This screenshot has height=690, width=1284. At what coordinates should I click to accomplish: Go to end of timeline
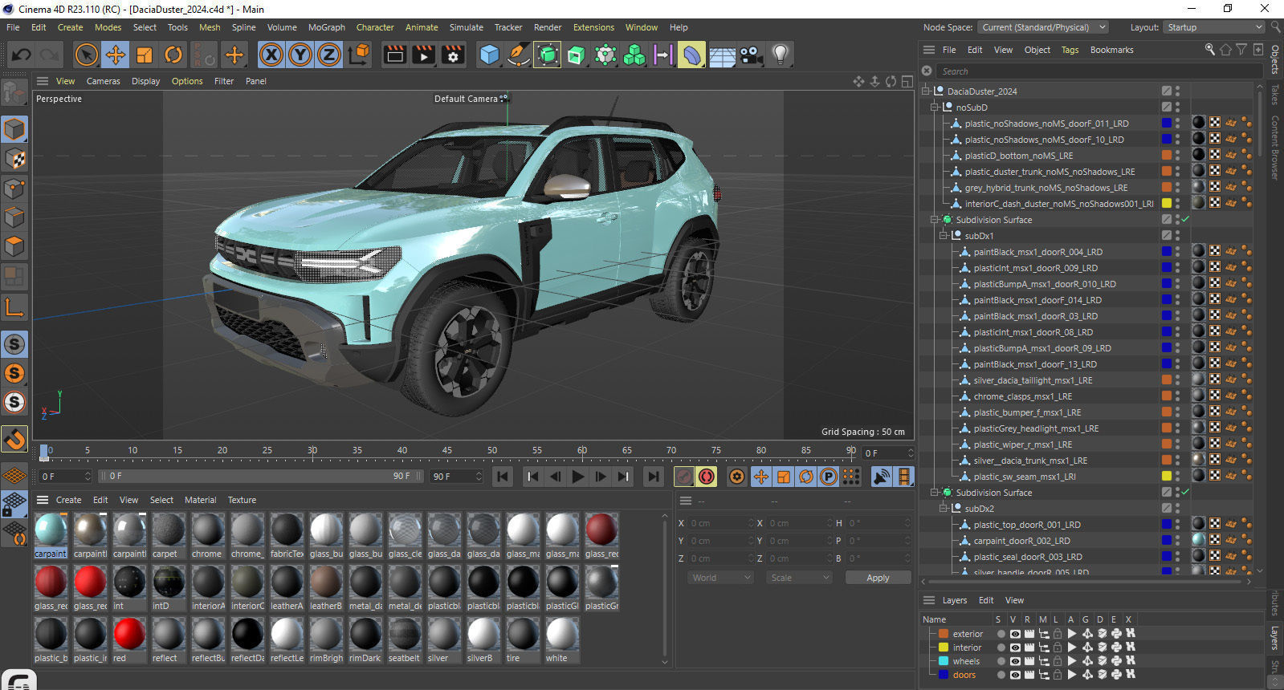[654, 477]
